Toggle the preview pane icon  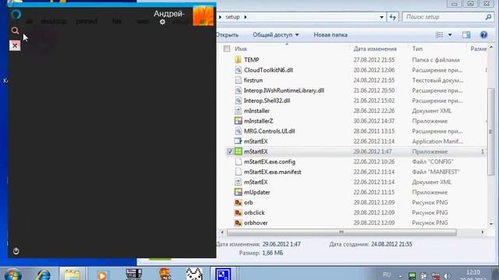[x=466, y=34]
